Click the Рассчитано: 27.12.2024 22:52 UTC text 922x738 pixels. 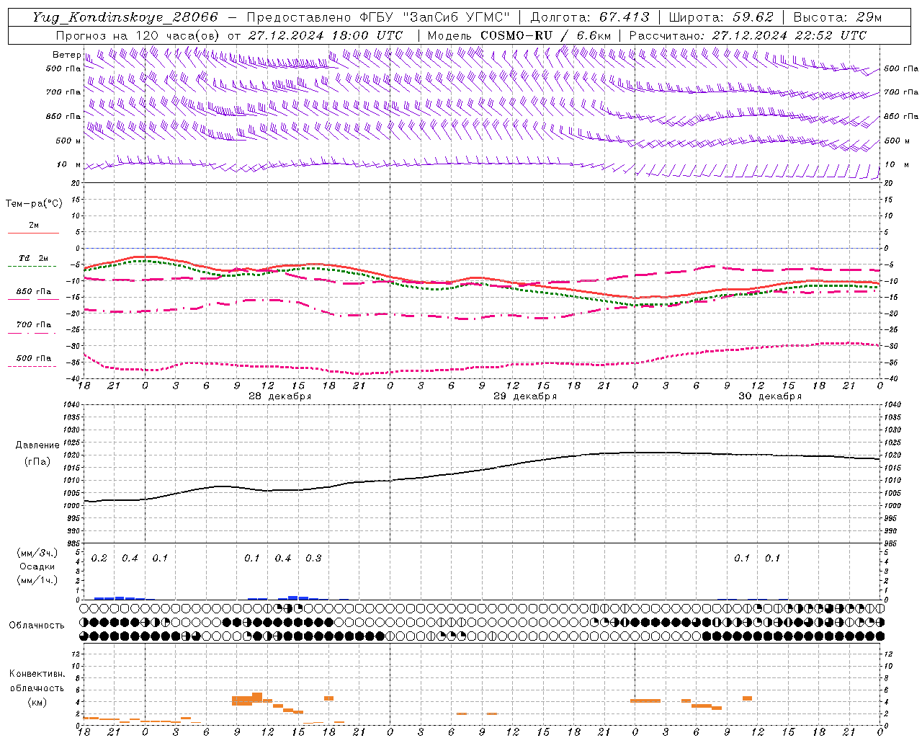748,35
